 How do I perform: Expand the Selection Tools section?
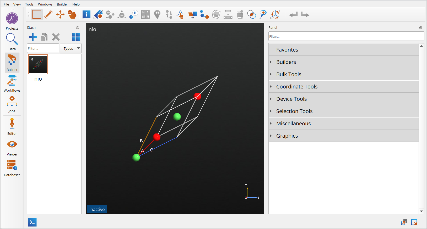tap(344, 111)
